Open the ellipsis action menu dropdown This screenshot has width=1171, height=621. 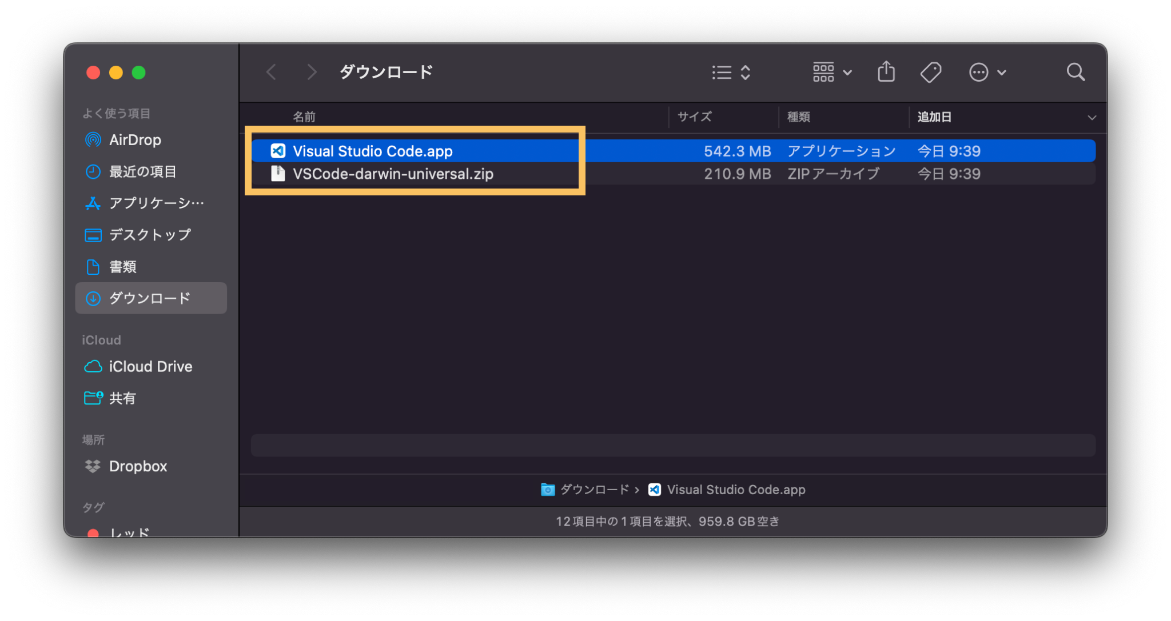coord(987,73)
